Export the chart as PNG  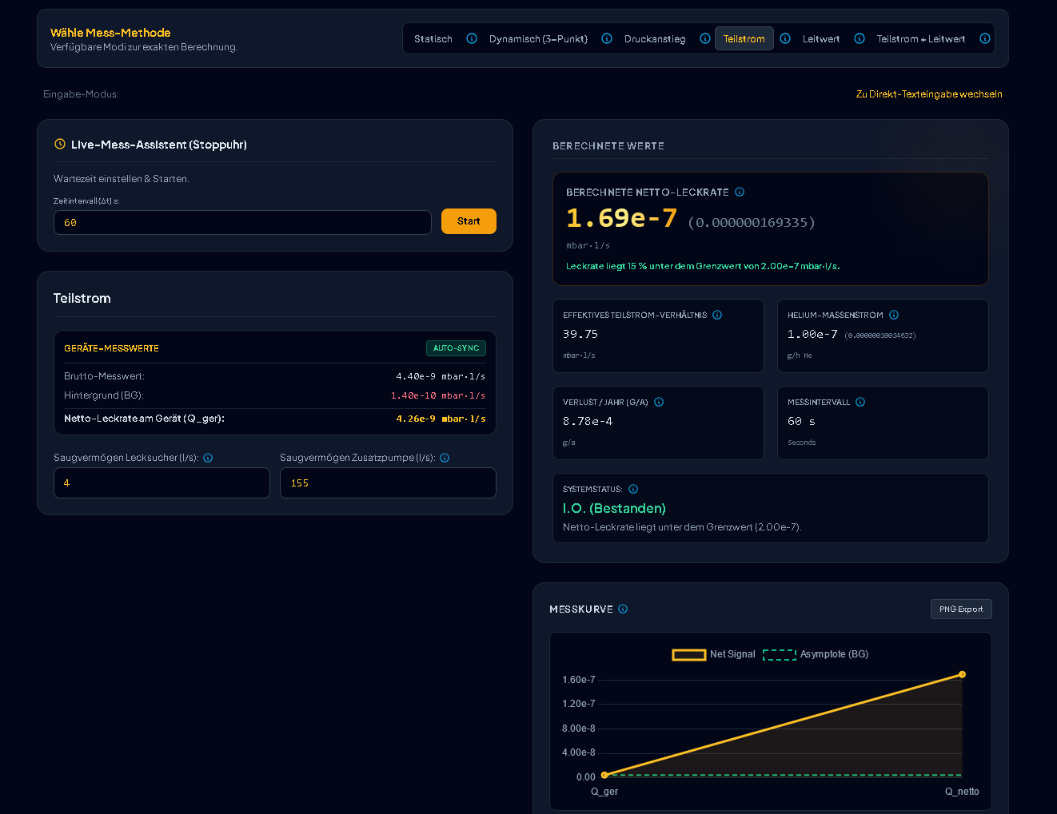[961, 609]
